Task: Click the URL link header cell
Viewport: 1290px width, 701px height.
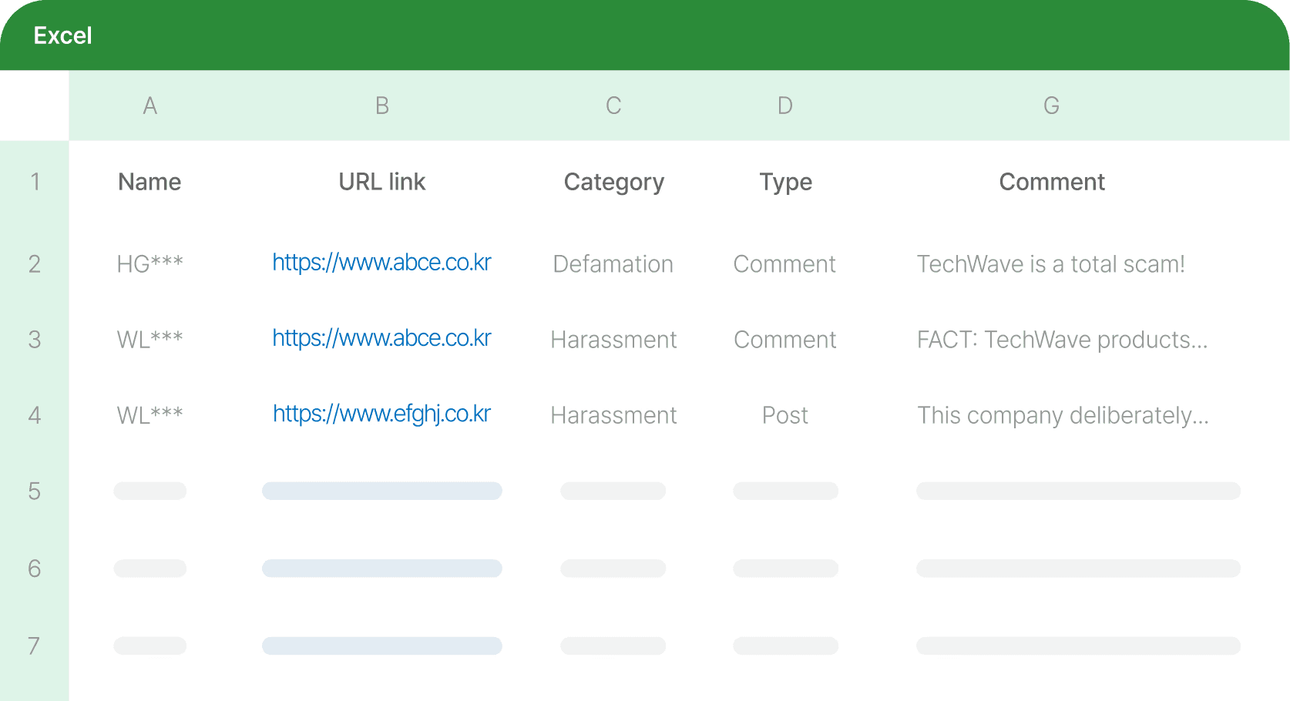Action: tap(382, 182)
